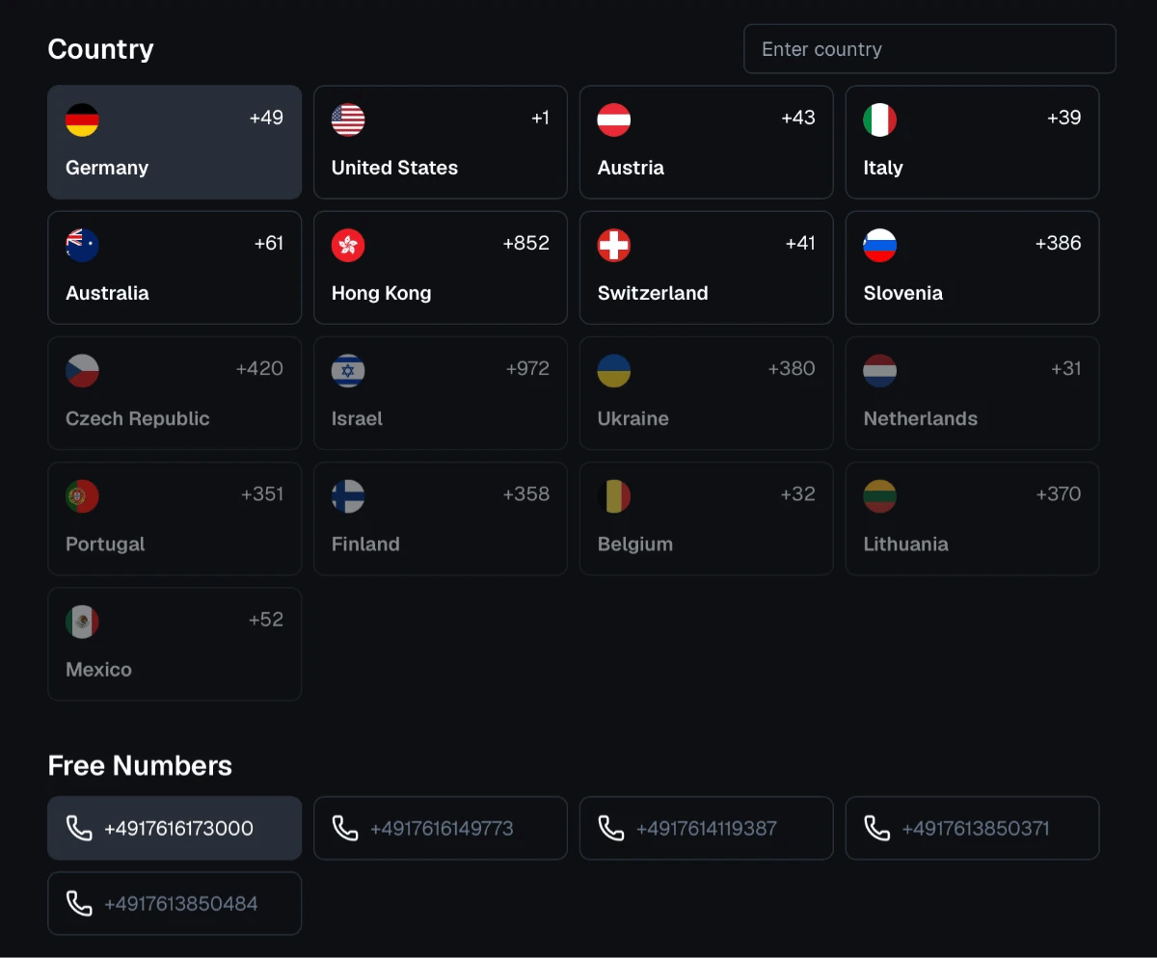
Task: Click phone icon beside +4917613850371
Action: point(877,828)
